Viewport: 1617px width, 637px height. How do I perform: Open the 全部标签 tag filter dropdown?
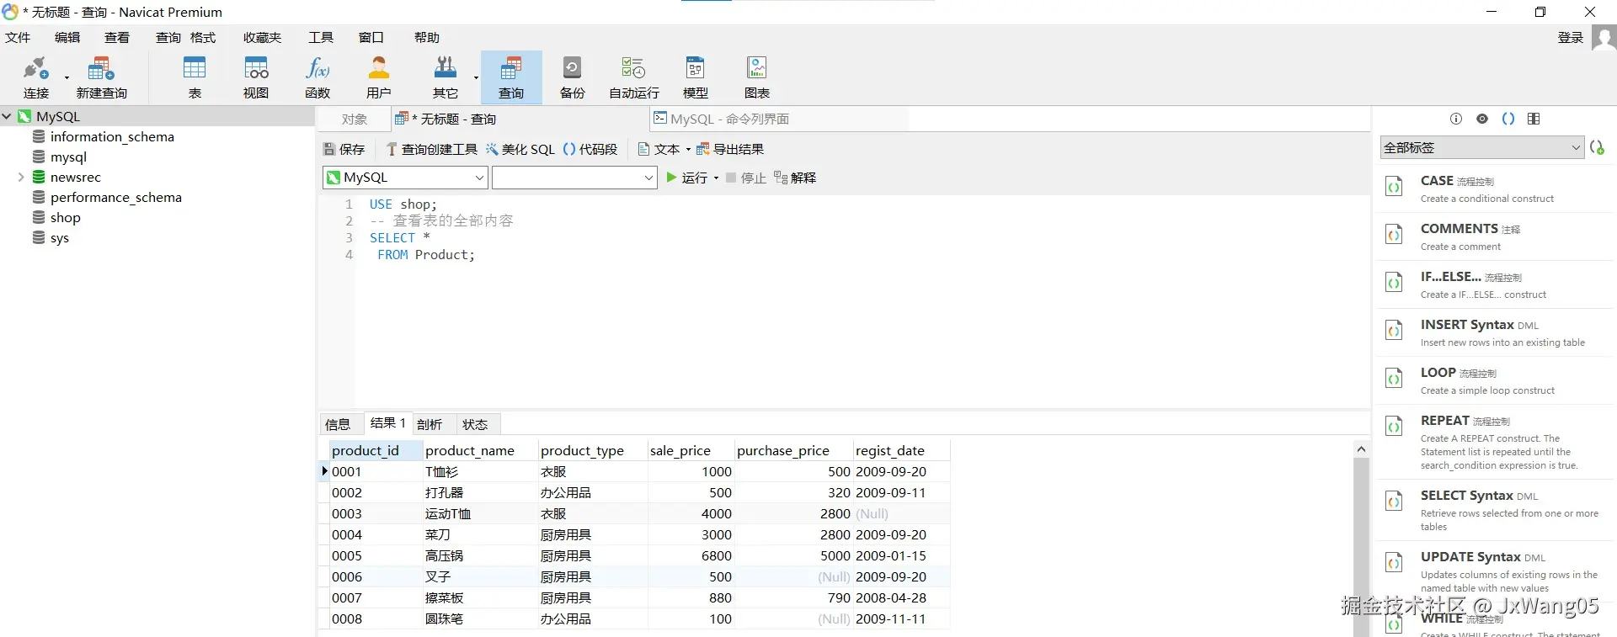tap(1482, 147)
